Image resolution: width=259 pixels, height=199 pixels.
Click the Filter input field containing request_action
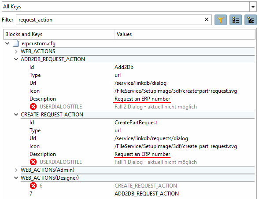pyautogui.click(x=114, y=20)
